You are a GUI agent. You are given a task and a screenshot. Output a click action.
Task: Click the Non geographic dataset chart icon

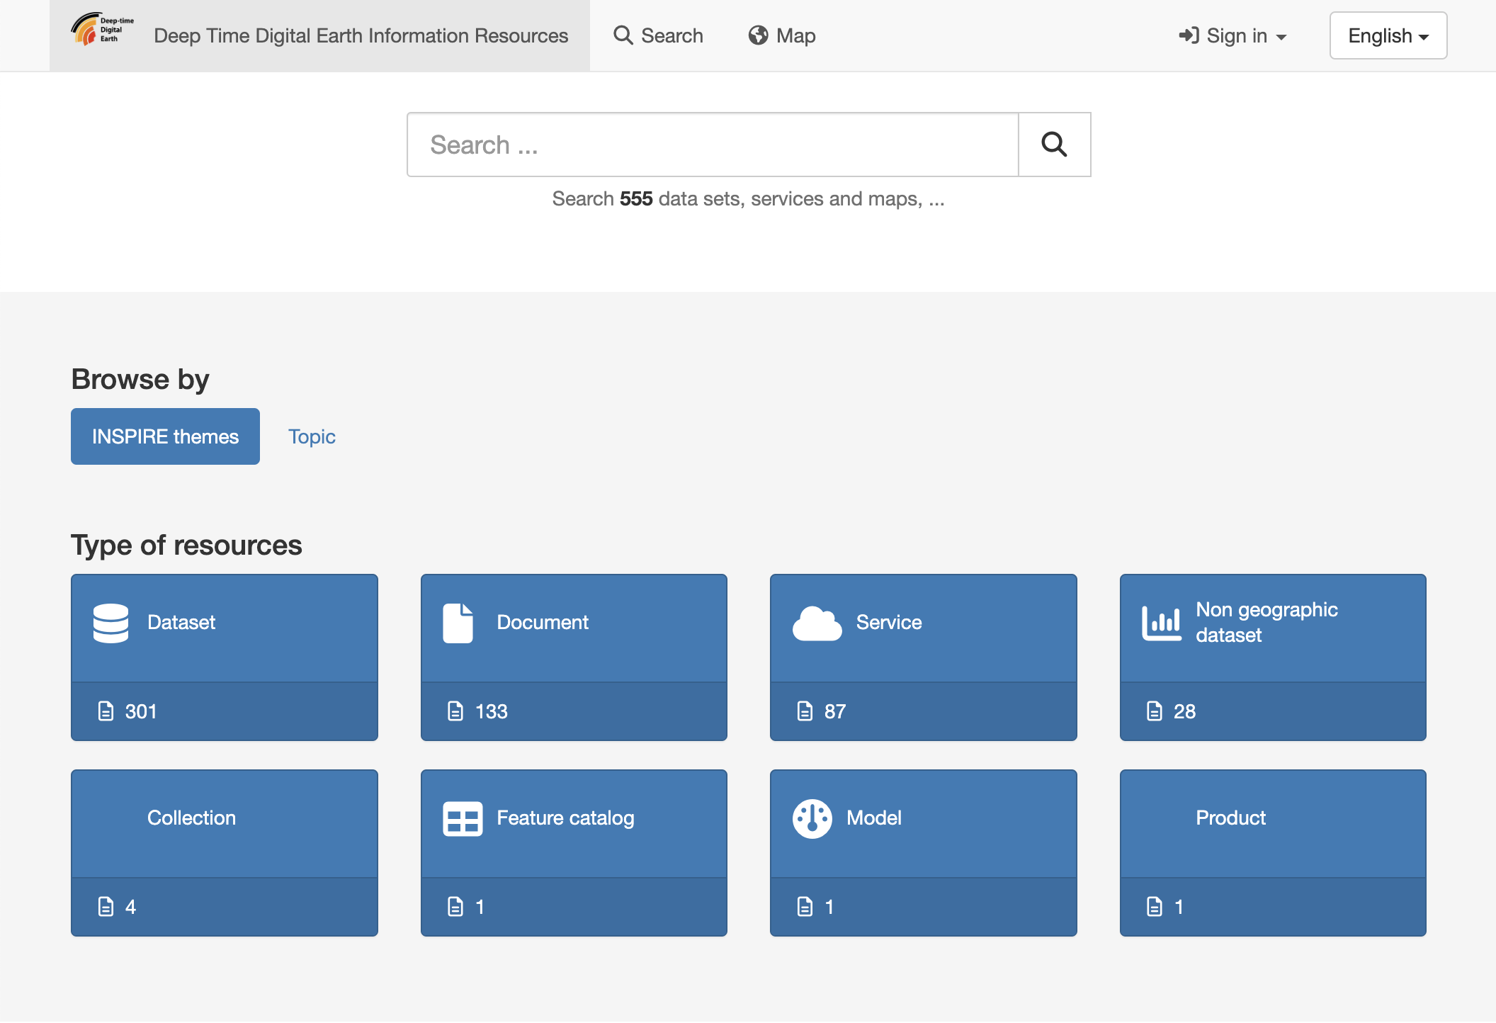(1161, 623)
